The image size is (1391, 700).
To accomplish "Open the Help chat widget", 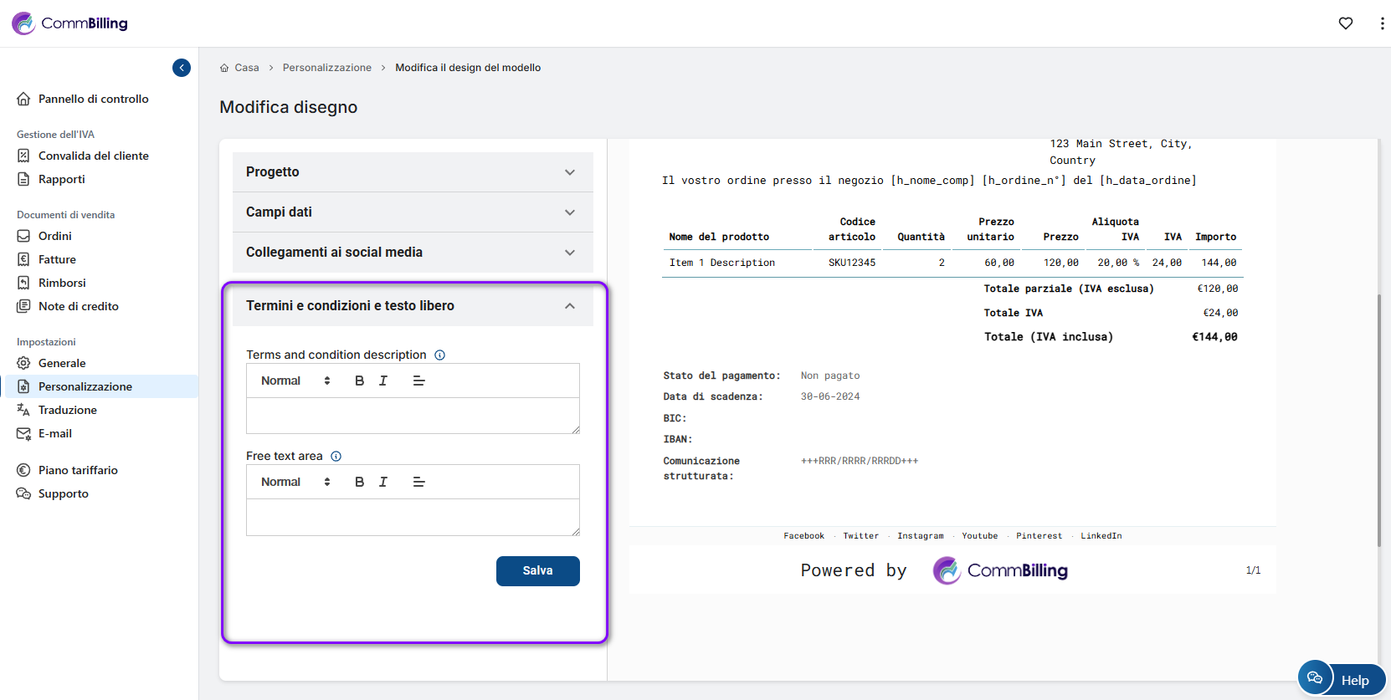I will tap(1341, 679).
